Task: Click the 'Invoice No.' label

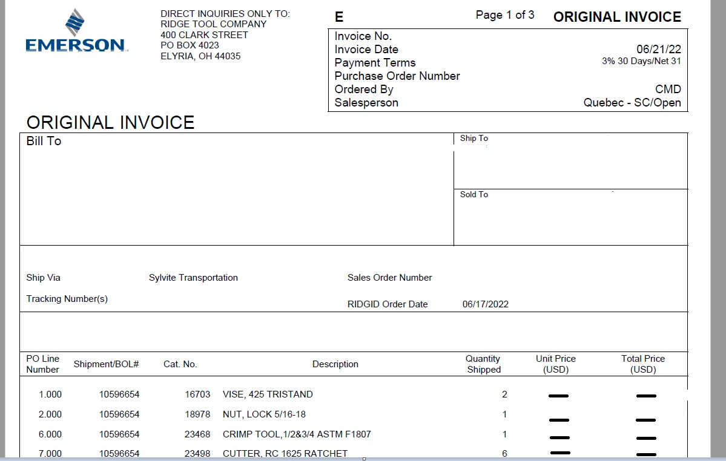Action: point(363,36)
